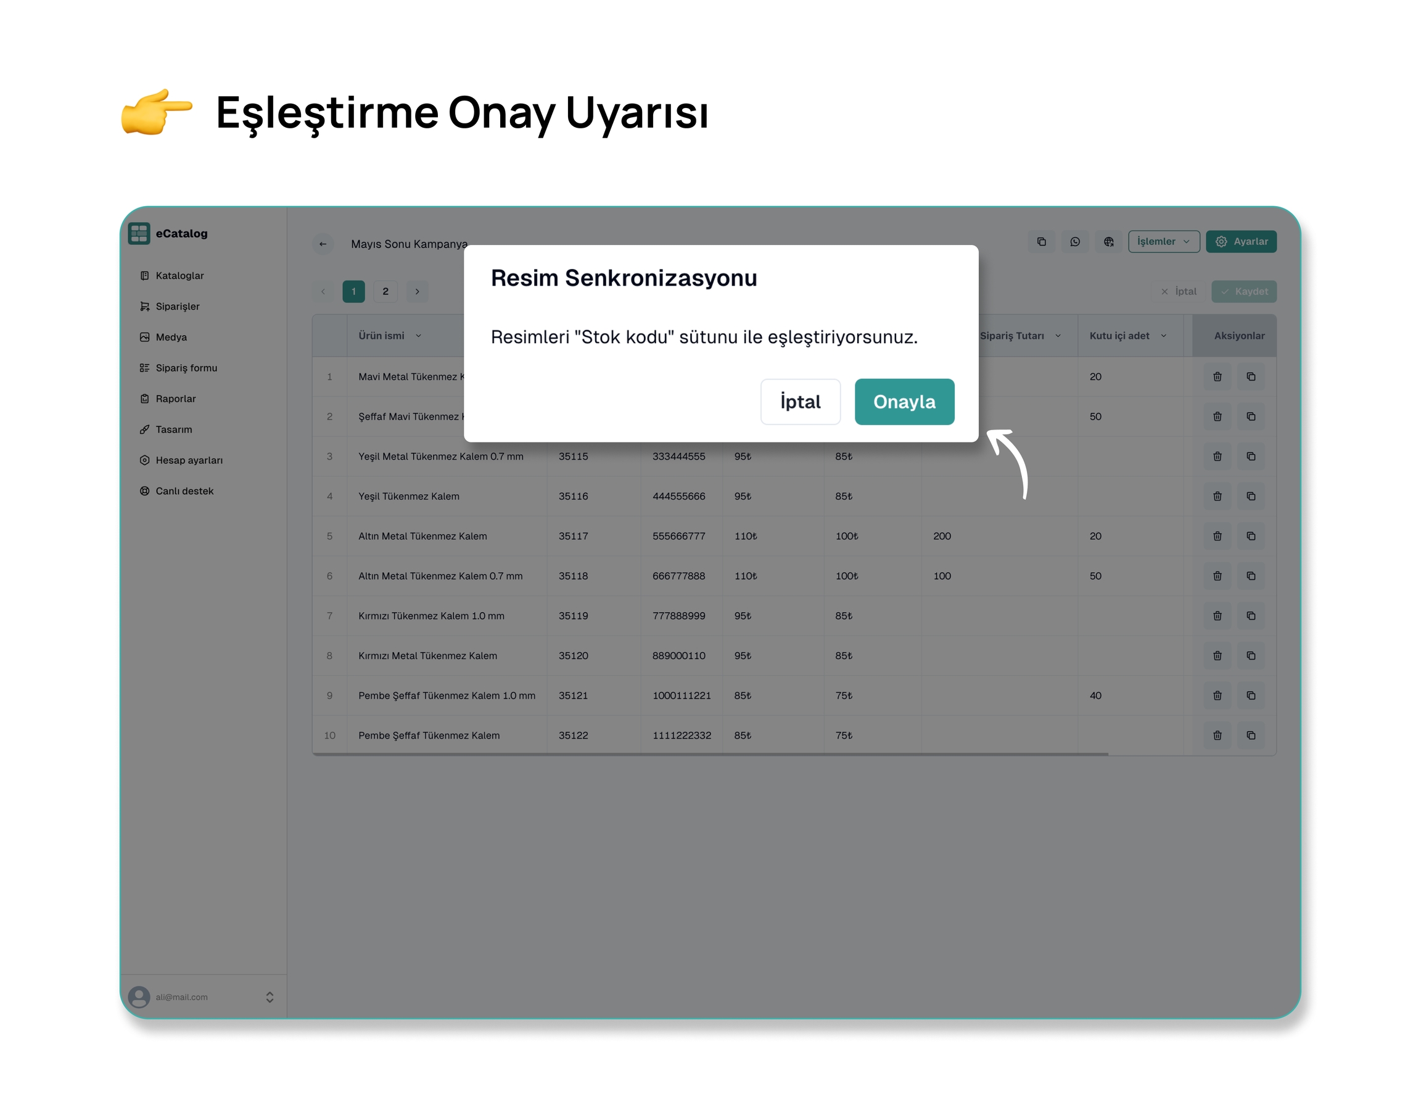This screenshot has height=1115, width=1421.
Task: Click trash icon for row 10
Action: pos(1217,735)
